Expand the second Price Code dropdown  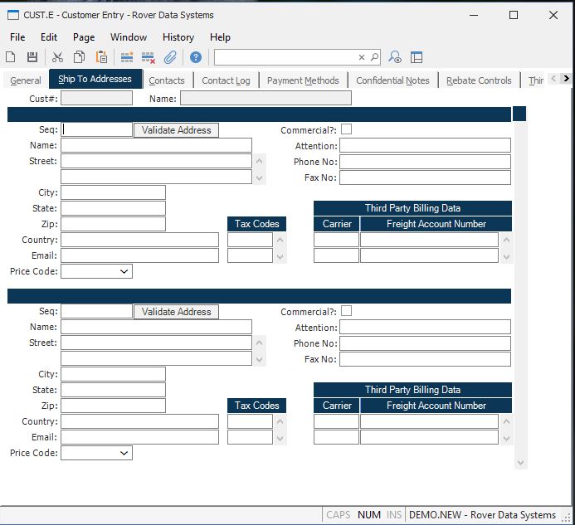[x=124, y=453]
